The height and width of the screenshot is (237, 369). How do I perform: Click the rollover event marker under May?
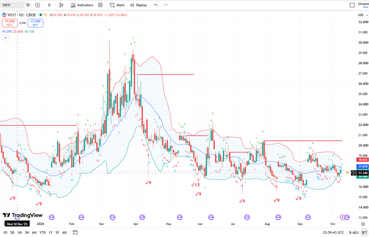(x=180, y=217)
